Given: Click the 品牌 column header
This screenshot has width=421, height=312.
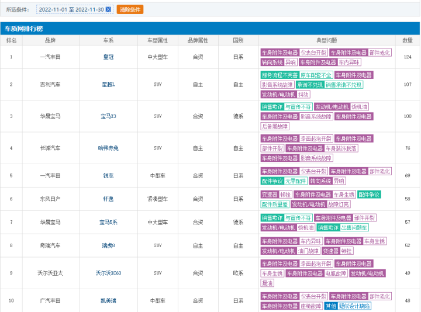Looking at the screenshot, I should click(x=50, y=40).
